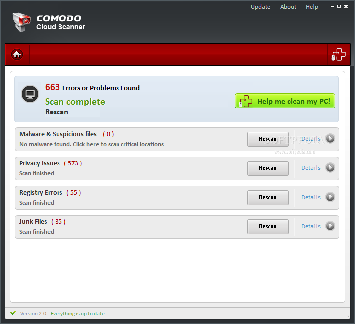Click the Rescan link under Scan complete
This screenshot has height=324, width=355.
click(x=57, y=112)
